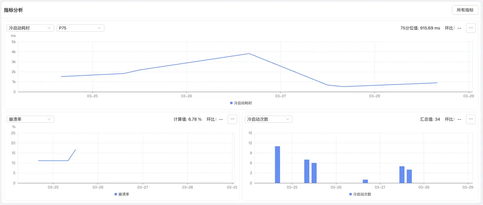Click the rising end of 崩溃率 line

click(x=75, y=150)
